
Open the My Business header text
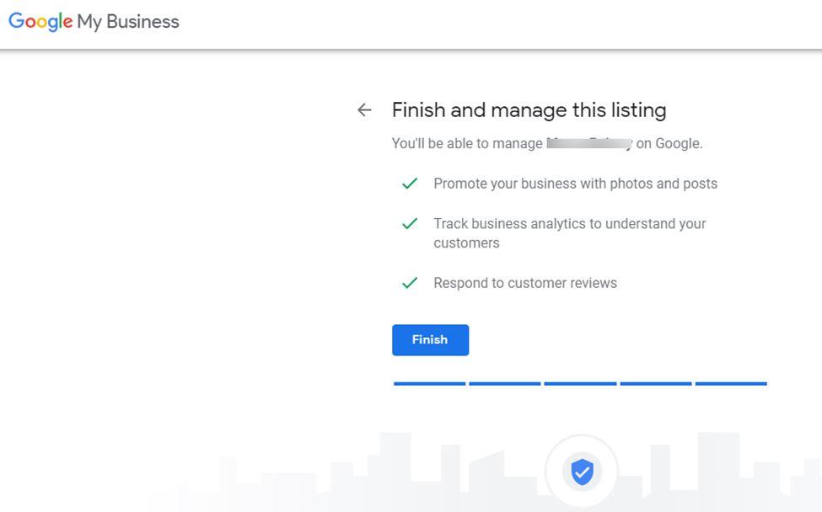tap(128, 22)
